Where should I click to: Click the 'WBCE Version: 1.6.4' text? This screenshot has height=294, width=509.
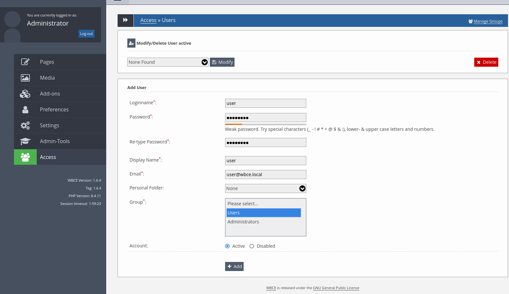point(84,180)
